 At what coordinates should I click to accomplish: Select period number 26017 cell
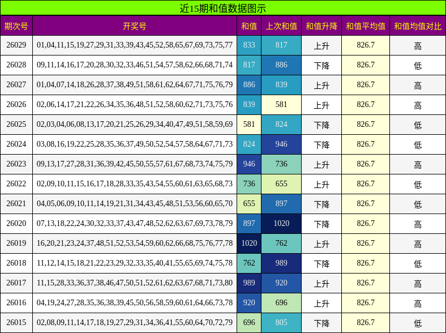(x=16, y=283)
